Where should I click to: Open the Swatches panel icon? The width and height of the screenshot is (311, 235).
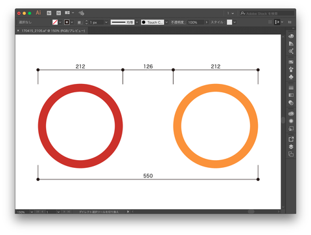(x=291, y=62)
